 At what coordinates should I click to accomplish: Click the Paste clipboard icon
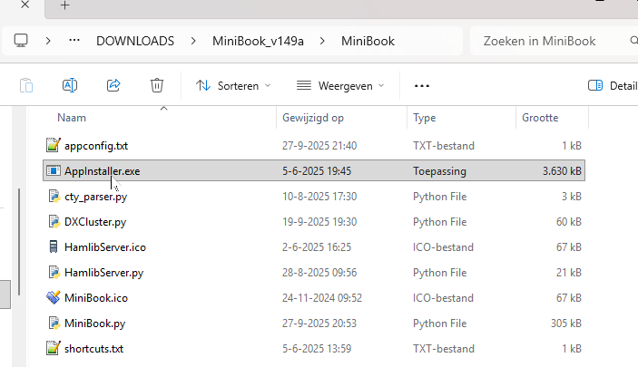coord(26,85)
